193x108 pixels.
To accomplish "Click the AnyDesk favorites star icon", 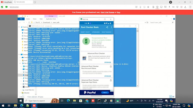I will pos(148,7).
